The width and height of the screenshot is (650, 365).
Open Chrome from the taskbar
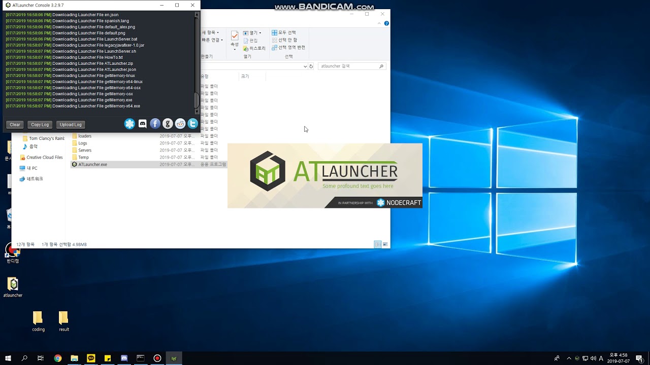(x=58, y=358)
